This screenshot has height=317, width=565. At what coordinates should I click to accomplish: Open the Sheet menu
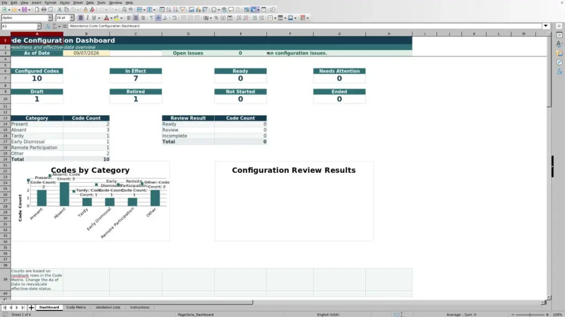tap(78, 3)
